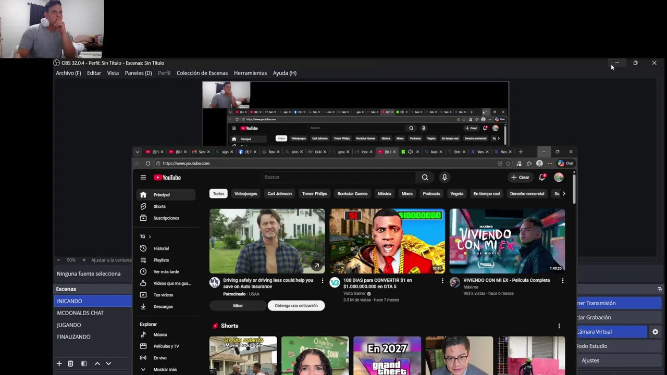Viewport: 667px width, 375px height.
Task: Open the Vista menu
Action: (x=113, y=73)
